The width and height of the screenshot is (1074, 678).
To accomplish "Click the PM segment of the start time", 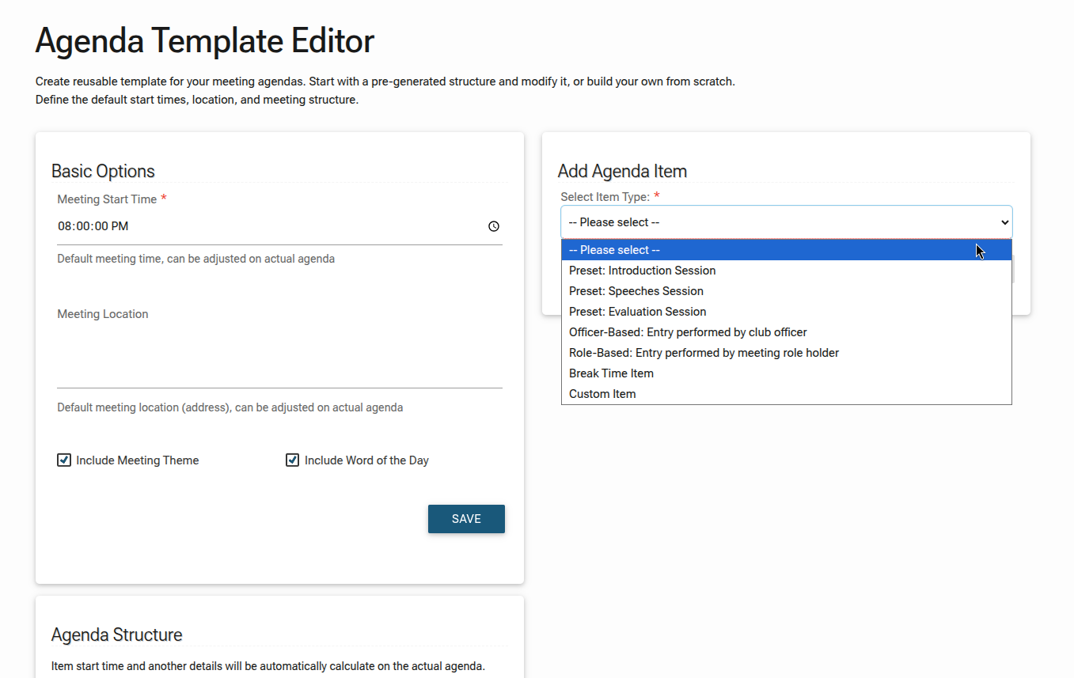I will [120, 226].
